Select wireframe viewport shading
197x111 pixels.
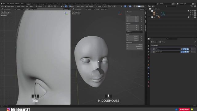137,6
